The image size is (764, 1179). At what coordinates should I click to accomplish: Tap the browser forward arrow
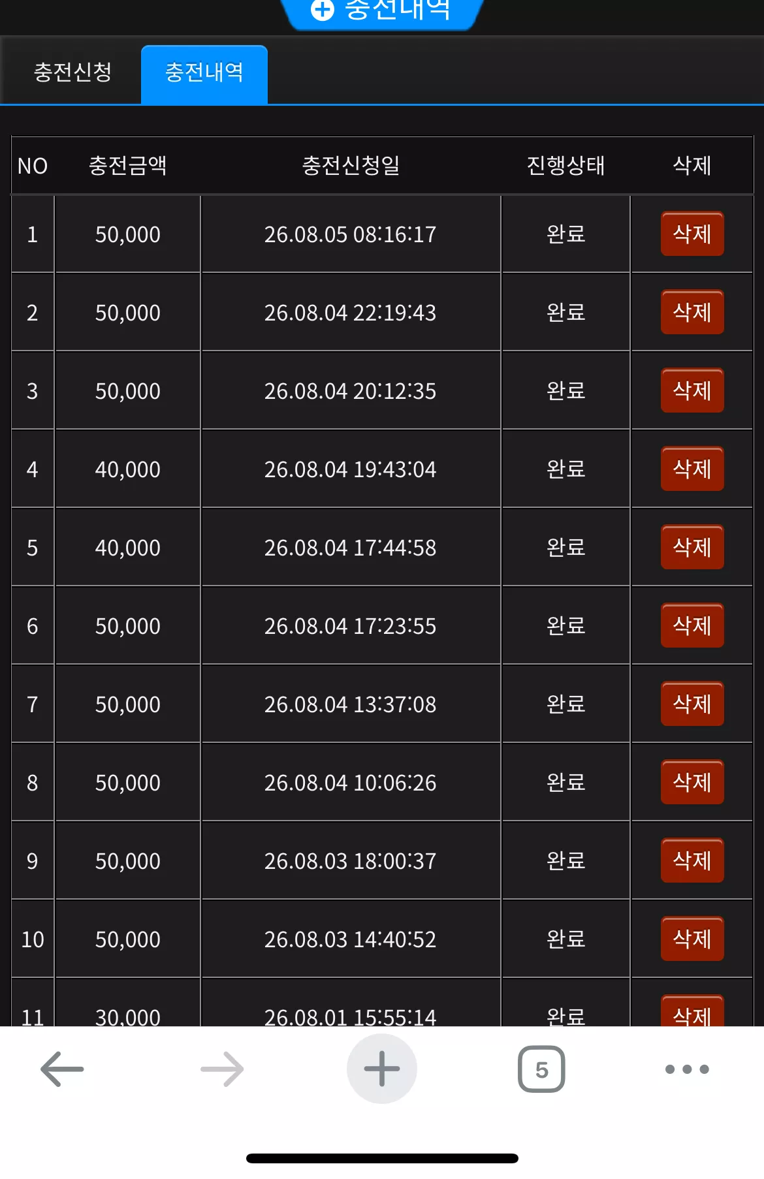point(222,1069)
